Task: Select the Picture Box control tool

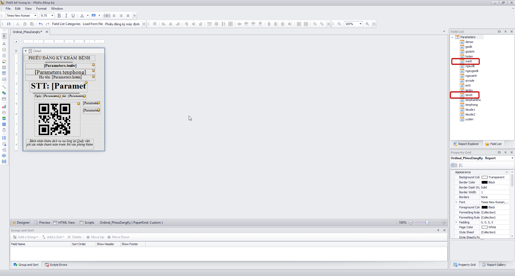Action: (4, 61)
